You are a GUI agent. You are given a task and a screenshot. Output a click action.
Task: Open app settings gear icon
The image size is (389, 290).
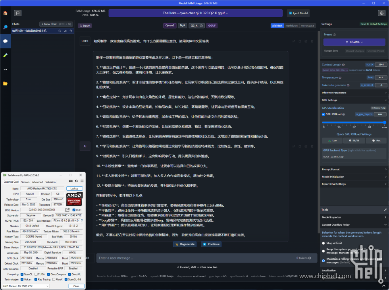(x=381, y=13)
